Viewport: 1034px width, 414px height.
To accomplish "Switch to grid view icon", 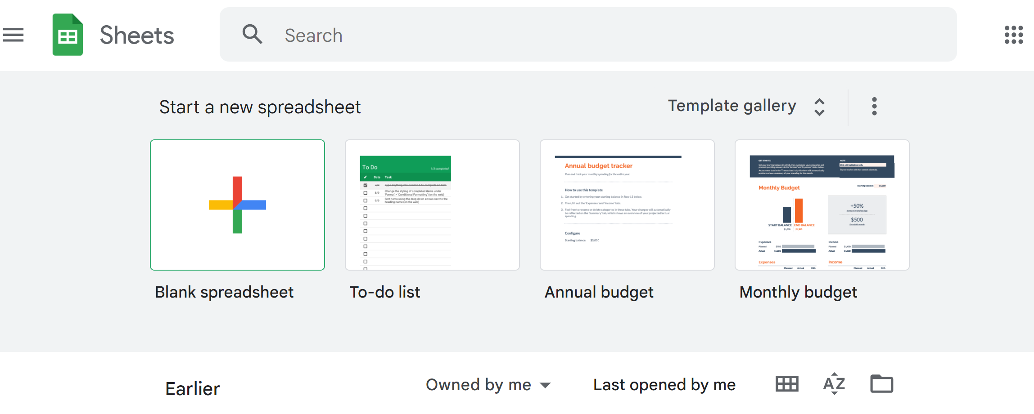I will point(787,384).
